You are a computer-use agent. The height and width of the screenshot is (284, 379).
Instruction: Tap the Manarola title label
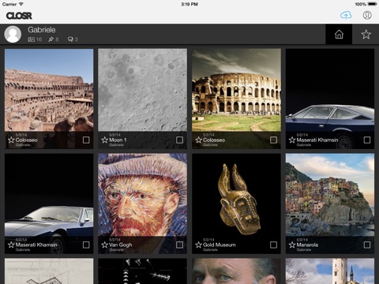click(307, 245)
